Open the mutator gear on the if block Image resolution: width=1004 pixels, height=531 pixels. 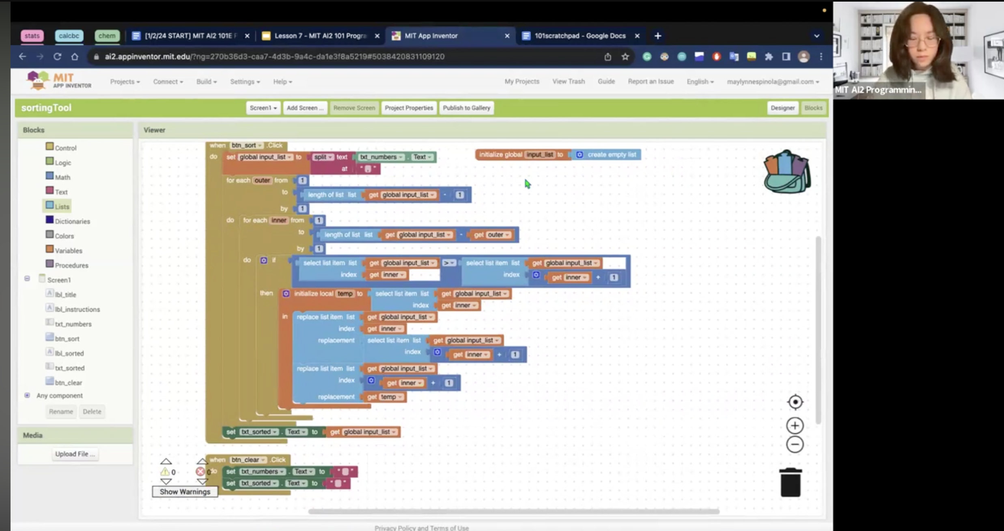click(264, 260)
